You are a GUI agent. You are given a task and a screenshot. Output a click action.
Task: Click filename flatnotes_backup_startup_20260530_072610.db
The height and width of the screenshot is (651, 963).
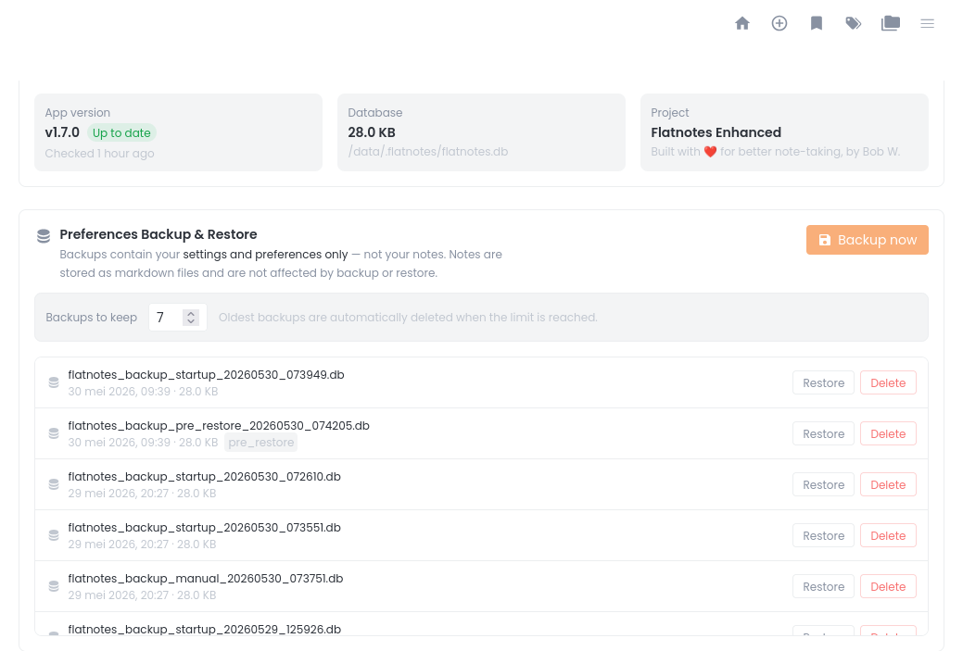pyautogui.click(x=204, y=477)
